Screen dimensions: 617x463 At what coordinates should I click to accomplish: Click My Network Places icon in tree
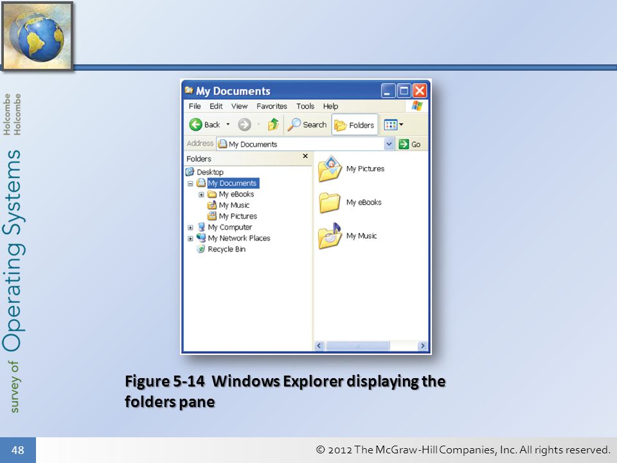pyautogui.click(x=201, y=238)
